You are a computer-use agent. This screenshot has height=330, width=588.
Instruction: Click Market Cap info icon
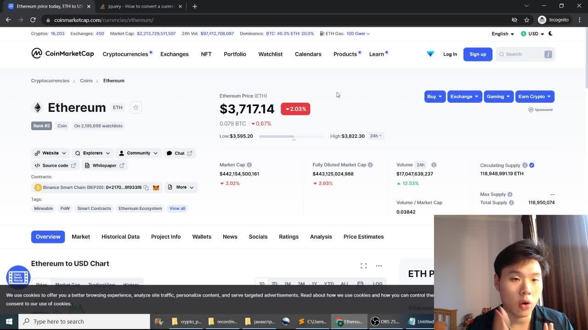pos(249,165)
